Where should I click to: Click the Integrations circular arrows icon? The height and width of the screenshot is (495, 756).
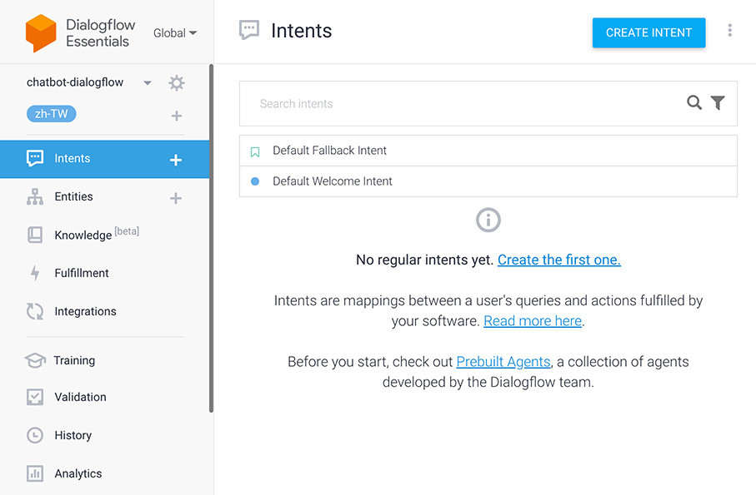[x=35, y=311]
